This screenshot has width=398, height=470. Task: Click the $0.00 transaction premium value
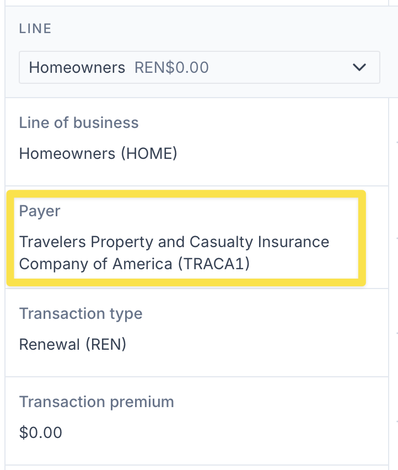(40, 432)
